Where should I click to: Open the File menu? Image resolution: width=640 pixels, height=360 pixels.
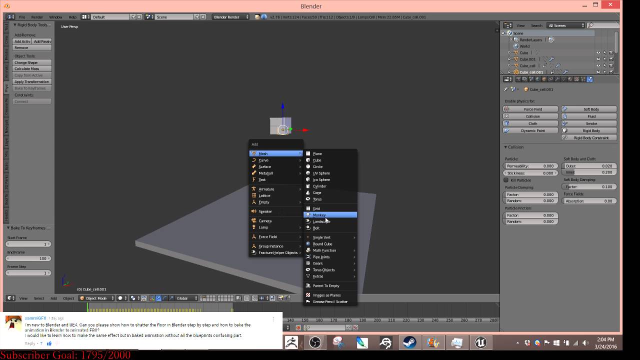(x=22, y=17)
